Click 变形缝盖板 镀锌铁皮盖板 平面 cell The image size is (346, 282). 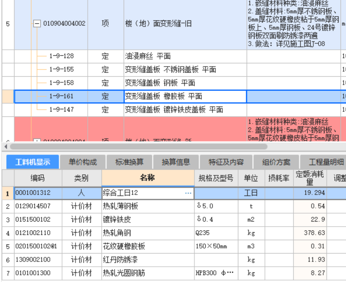tap(185, 110)
